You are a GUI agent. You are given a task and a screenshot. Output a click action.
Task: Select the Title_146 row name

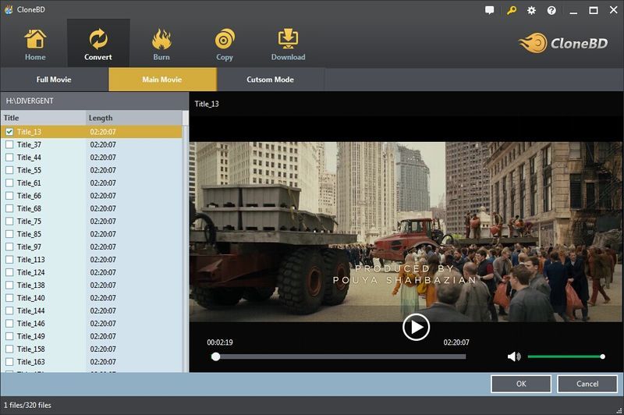click(x=30, y=323)
